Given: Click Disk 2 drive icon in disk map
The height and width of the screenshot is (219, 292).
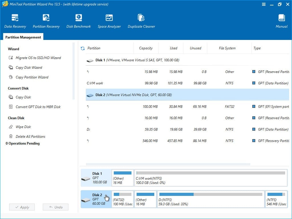Looking at the screenshot, I should coord(86,200).
